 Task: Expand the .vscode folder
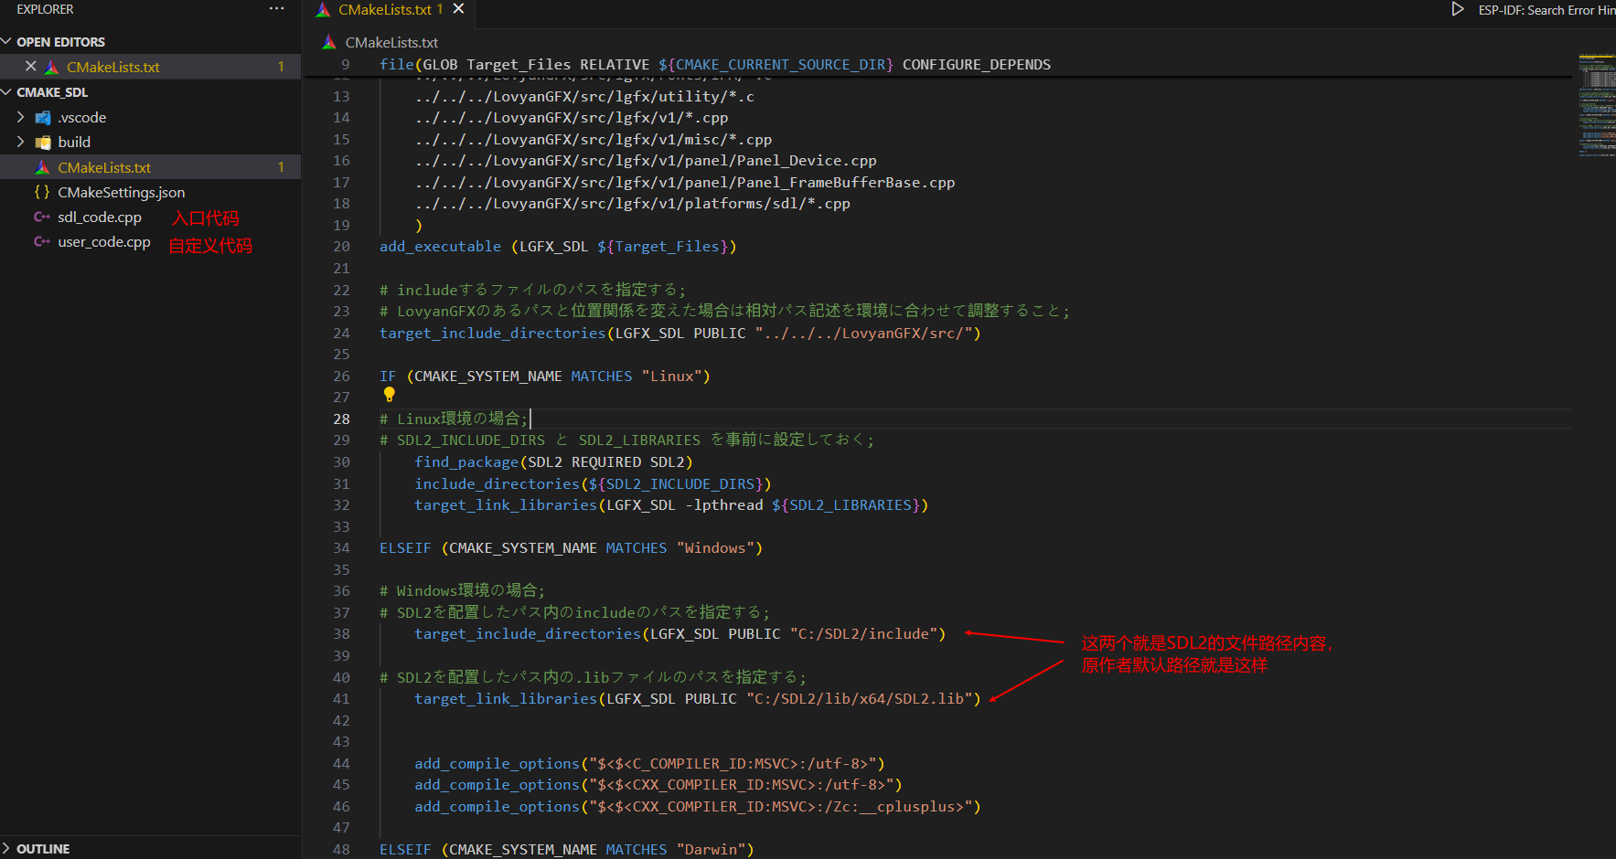click(x=21, y=117)
